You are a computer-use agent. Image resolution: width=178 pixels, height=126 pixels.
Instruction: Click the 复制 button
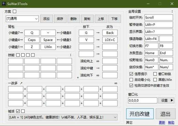coord(87,19)
